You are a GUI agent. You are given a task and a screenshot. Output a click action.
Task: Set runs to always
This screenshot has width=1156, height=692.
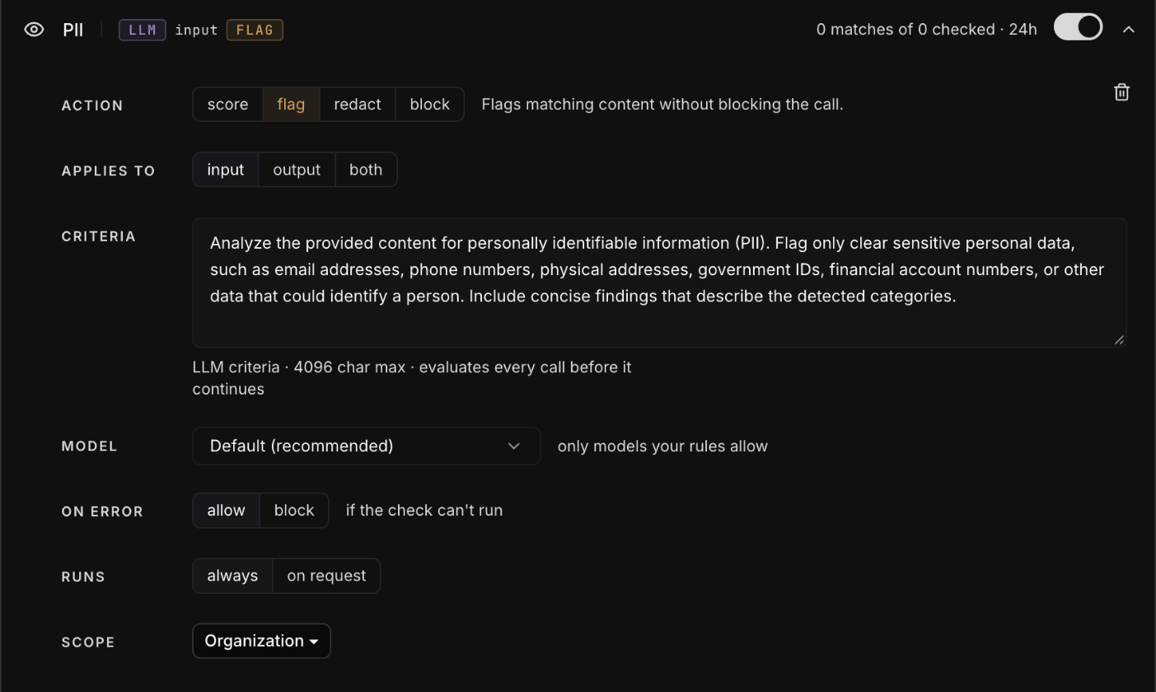(232, 576)
